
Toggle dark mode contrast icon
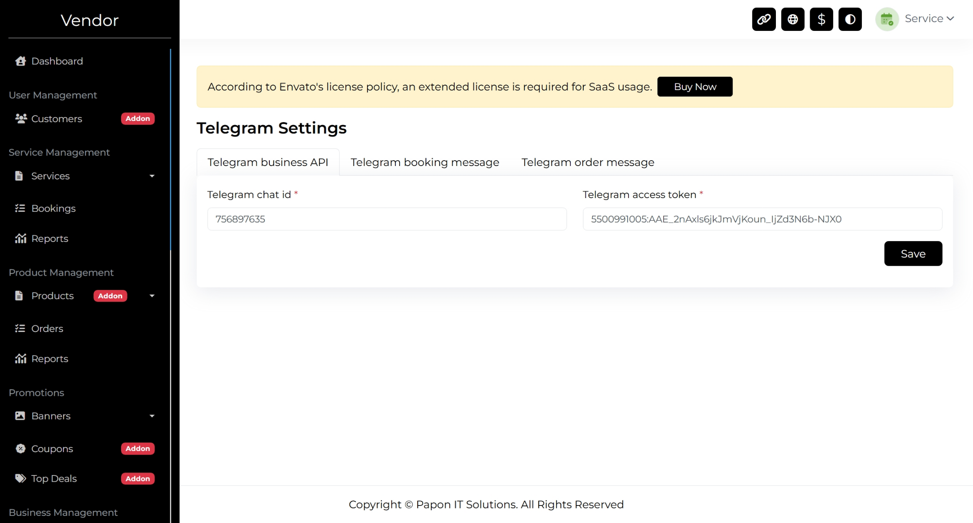point(850,19)
